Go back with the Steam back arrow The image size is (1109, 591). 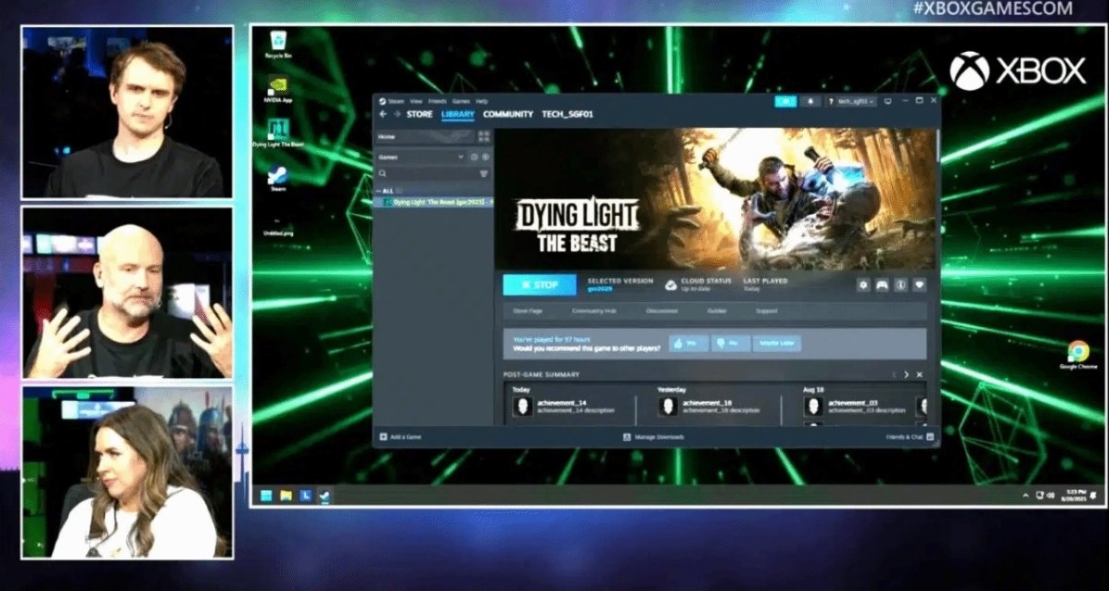(x=383, y=114)
